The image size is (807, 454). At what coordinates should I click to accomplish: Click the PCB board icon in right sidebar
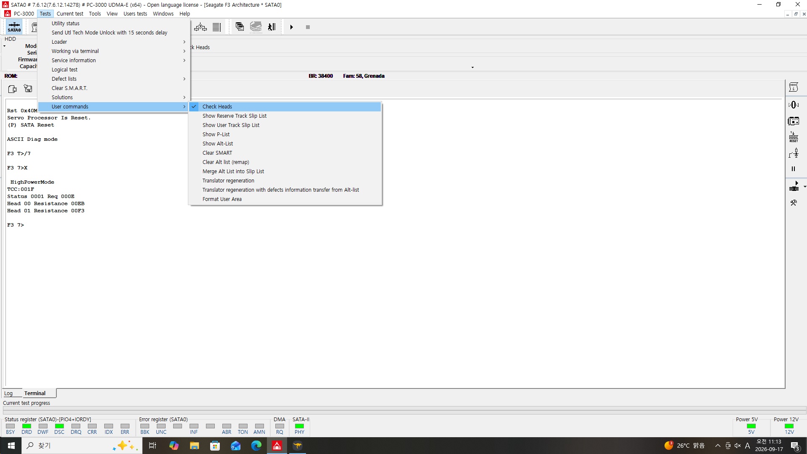pyautogui.click(x=794, y=121)
